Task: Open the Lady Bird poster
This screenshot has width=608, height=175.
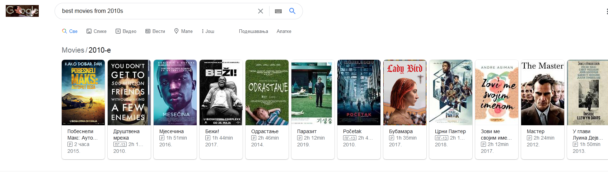Action: pos(405,92)
